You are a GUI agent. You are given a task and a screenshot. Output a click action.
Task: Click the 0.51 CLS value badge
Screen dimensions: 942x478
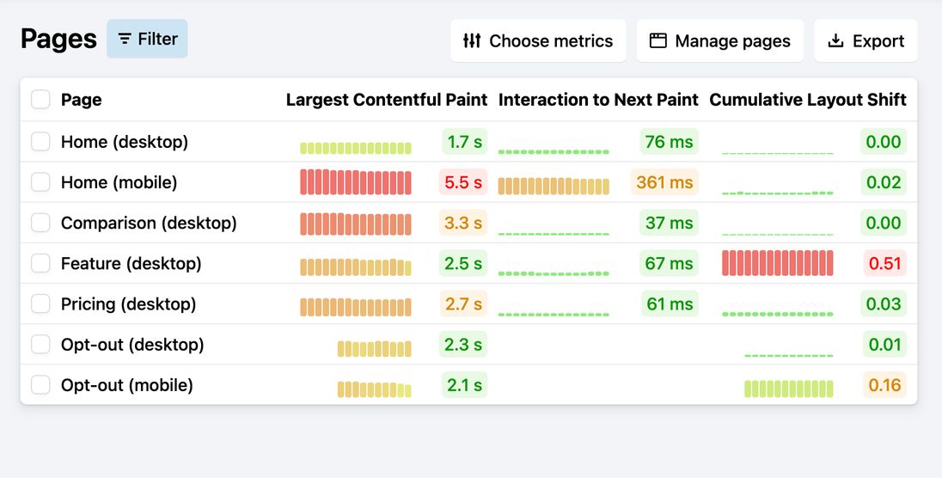pos(884,263)
